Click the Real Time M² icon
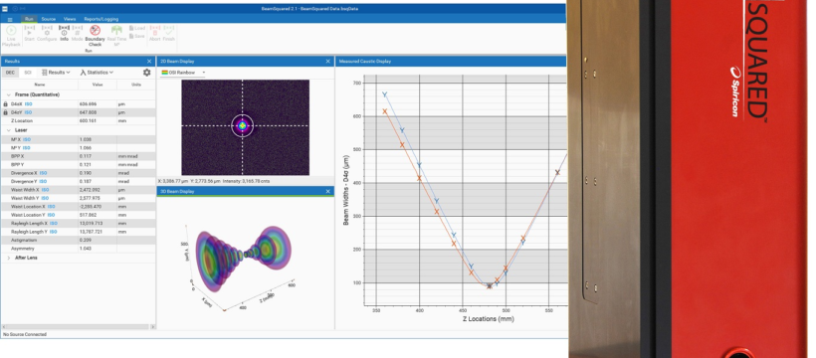This screenshot has height=358, width=816. coord(116,30)
